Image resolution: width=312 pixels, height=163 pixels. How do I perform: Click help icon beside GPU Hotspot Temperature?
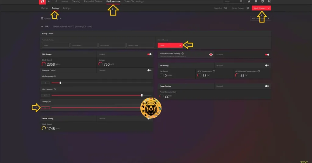(259, 71)
